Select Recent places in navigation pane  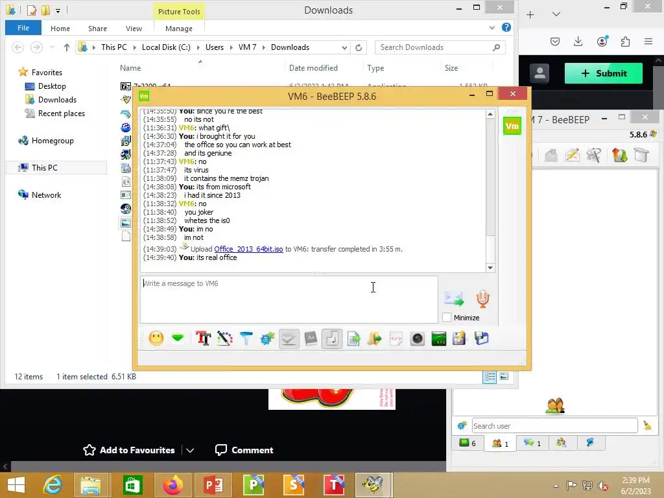(61, 113)
